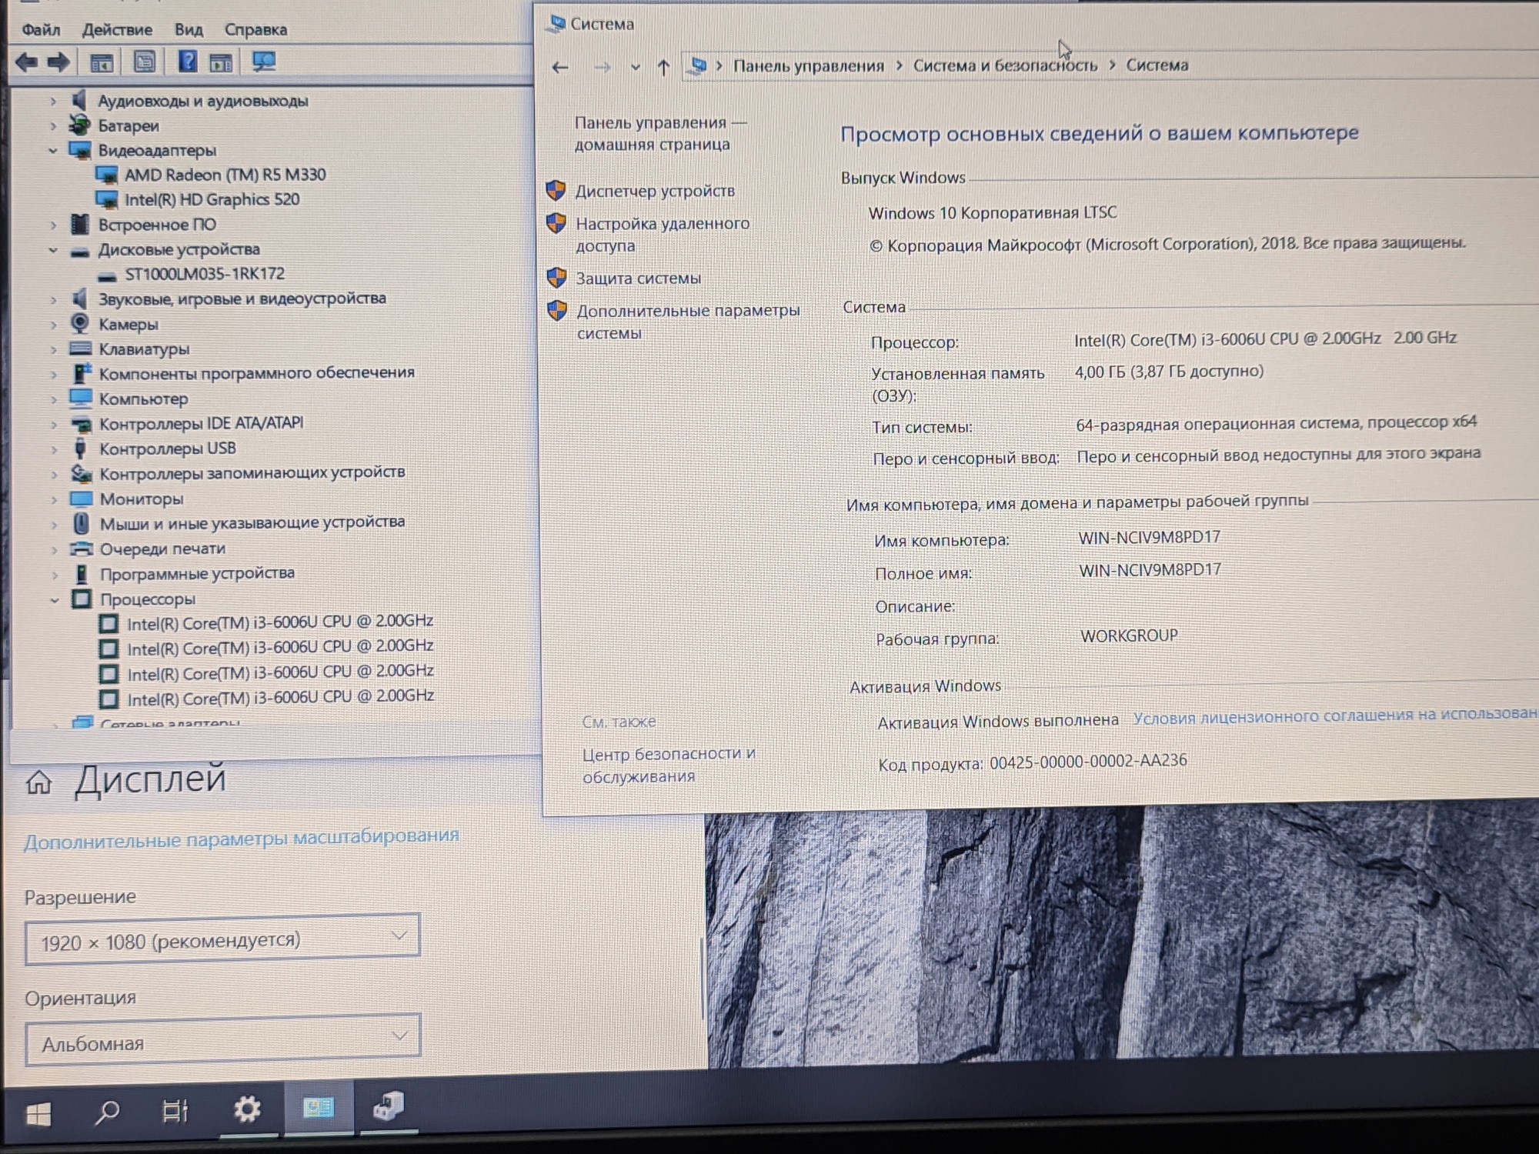Open the Файл menu

41,30
